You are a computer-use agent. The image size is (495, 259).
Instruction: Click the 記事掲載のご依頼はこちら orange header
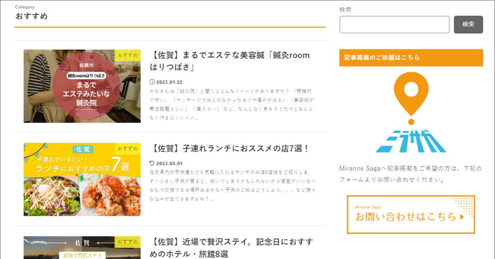[411, 58]
